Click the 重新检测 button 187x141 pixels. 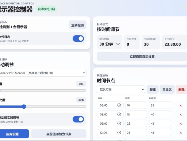(x=77, y=25)
